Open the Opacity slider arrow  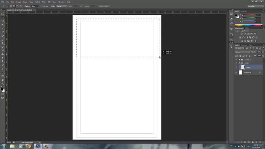(x=263, y=52)
